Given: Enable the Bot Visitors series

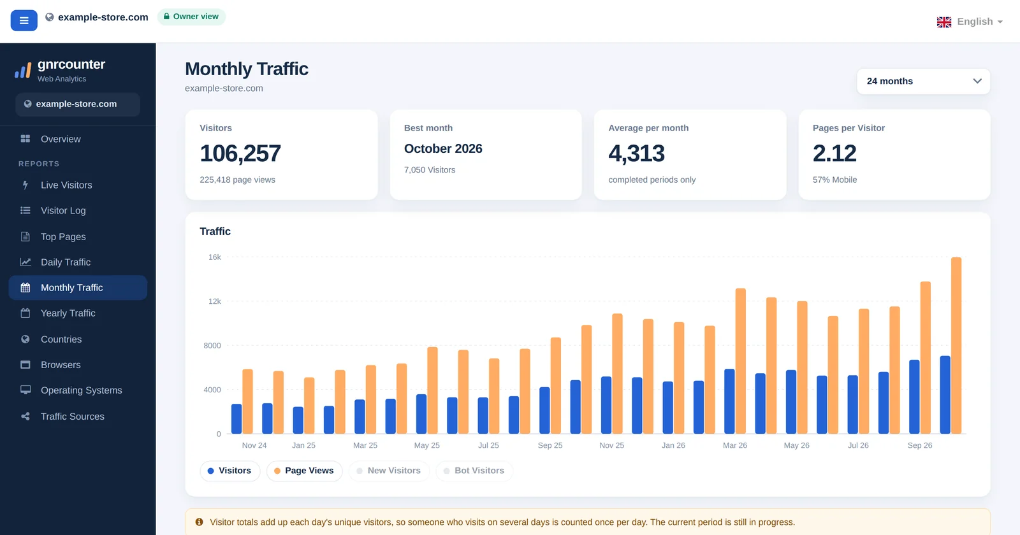Looking at the screenshot, I should tap(474, 471).
